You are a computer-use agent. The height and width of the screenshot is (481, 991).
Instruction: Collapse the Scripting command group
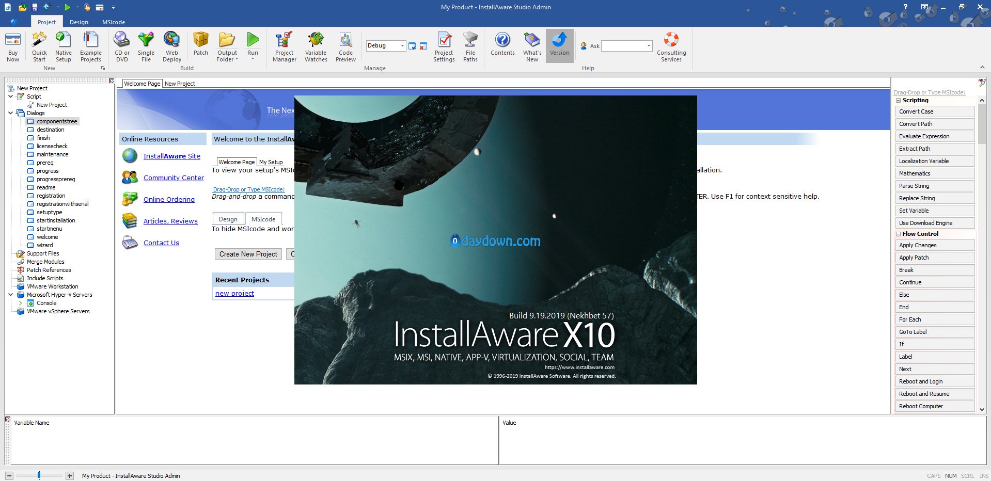(898, 101)
